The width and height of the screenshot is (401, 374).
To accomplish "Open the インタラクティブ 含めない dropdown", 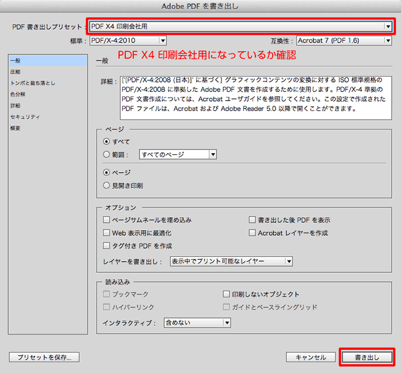I will [x=197, y=323].
